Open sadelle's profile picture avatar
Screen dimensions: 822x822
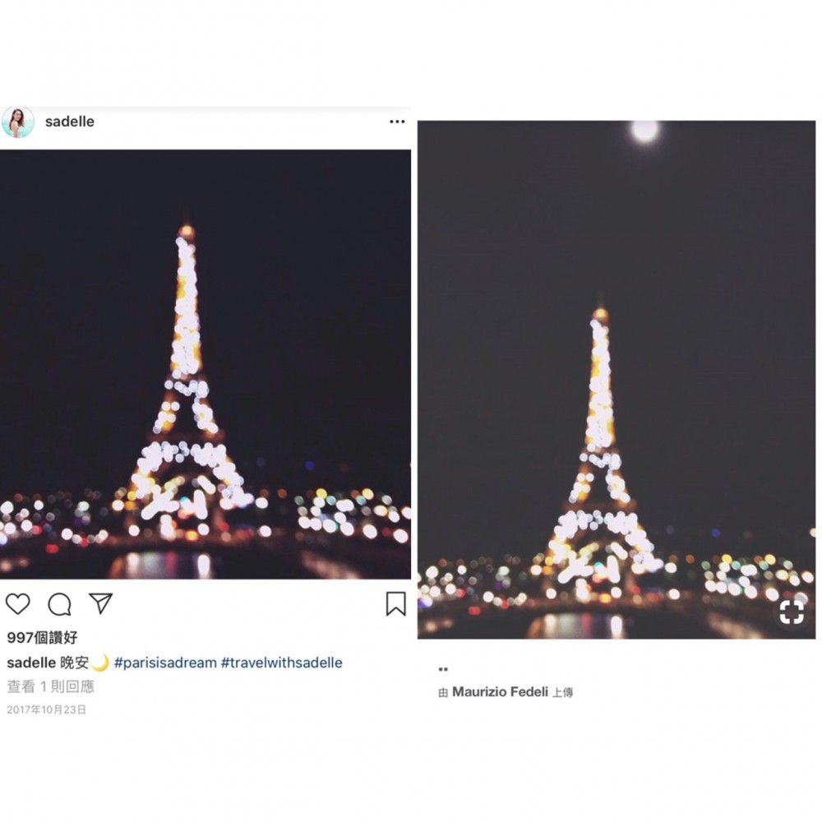point(17,122)
